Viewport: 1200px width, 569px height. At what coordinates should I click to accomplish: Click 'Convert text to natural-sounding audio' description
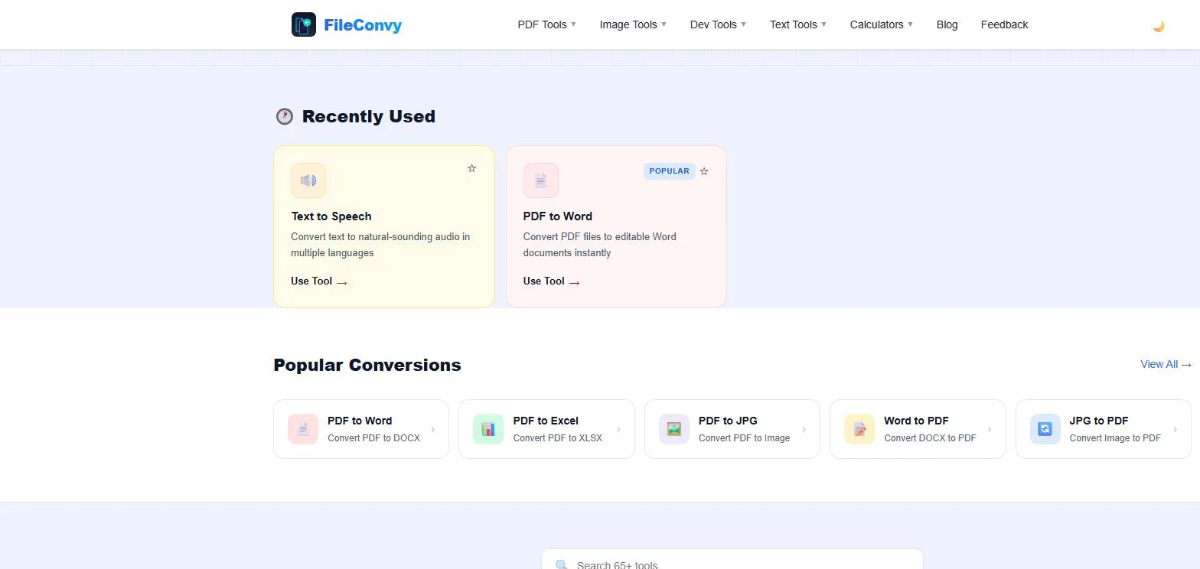coord(380,245)
